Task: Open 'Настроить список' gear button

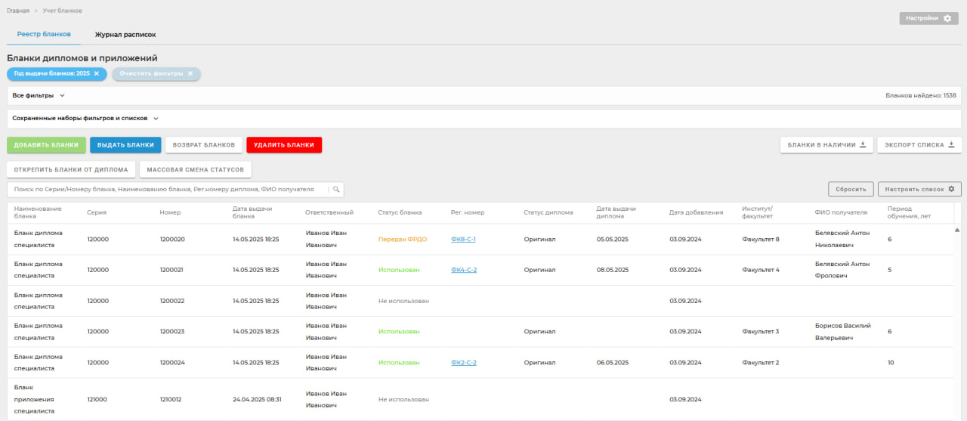Action: pos(919,189)
